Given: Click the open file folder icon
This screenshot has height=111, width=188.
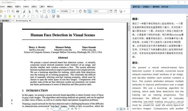Looking at the screenshot, I should click(1, 11).
